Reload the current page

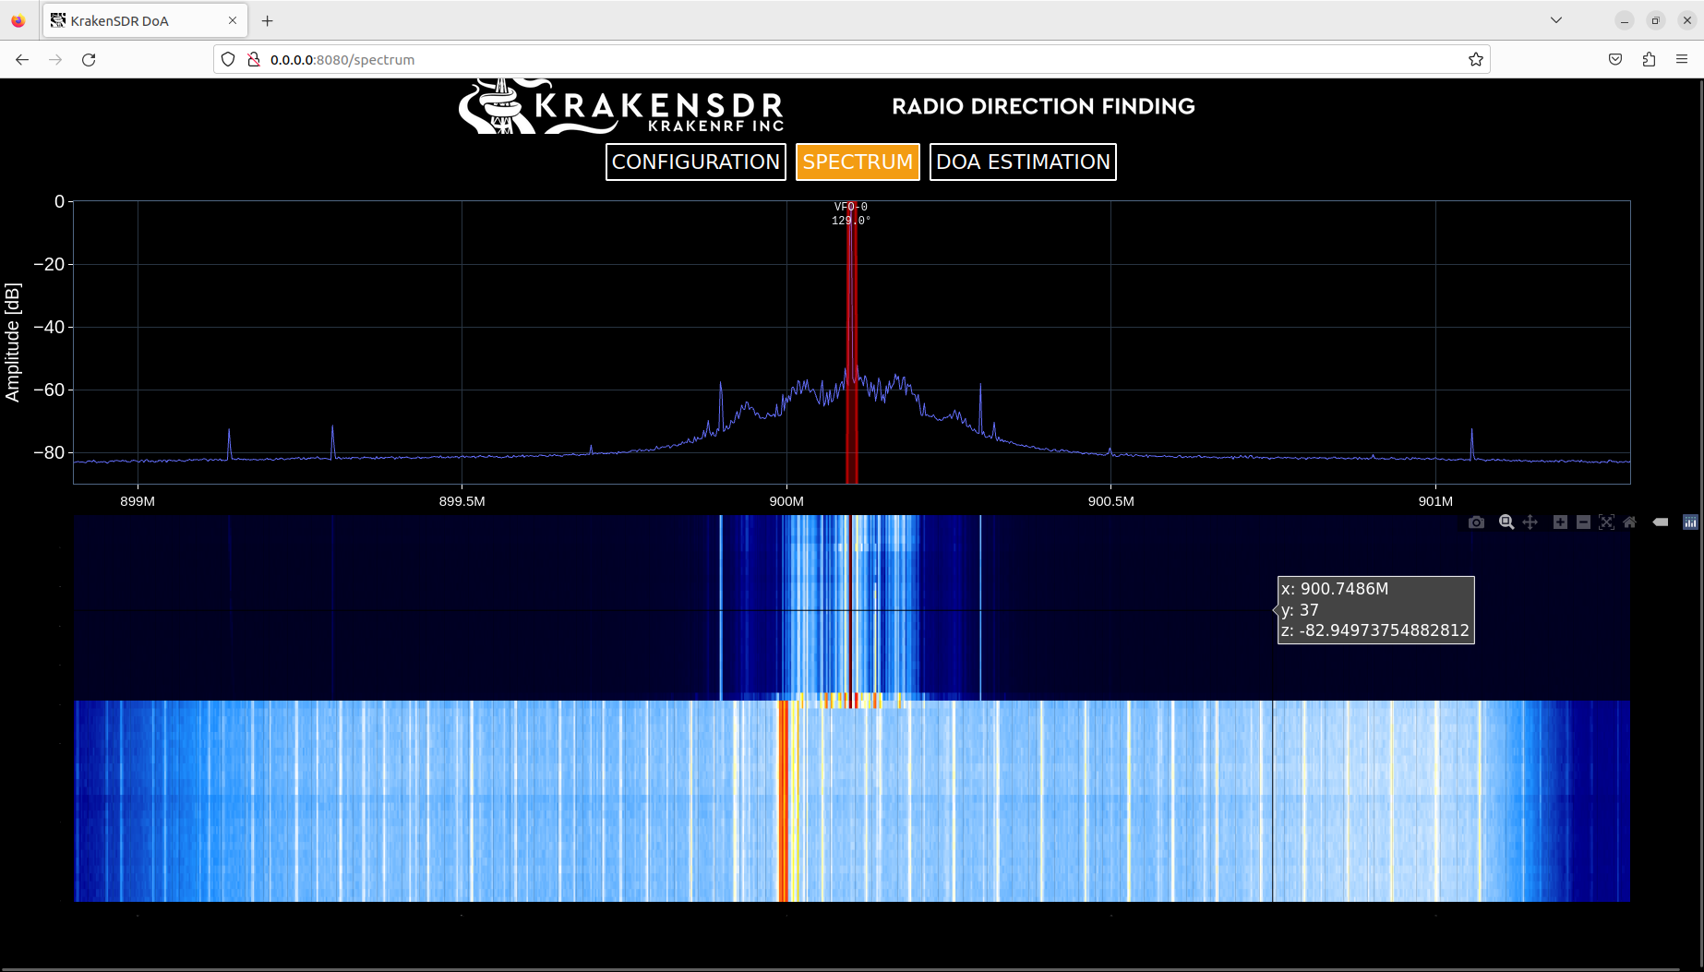89,60
